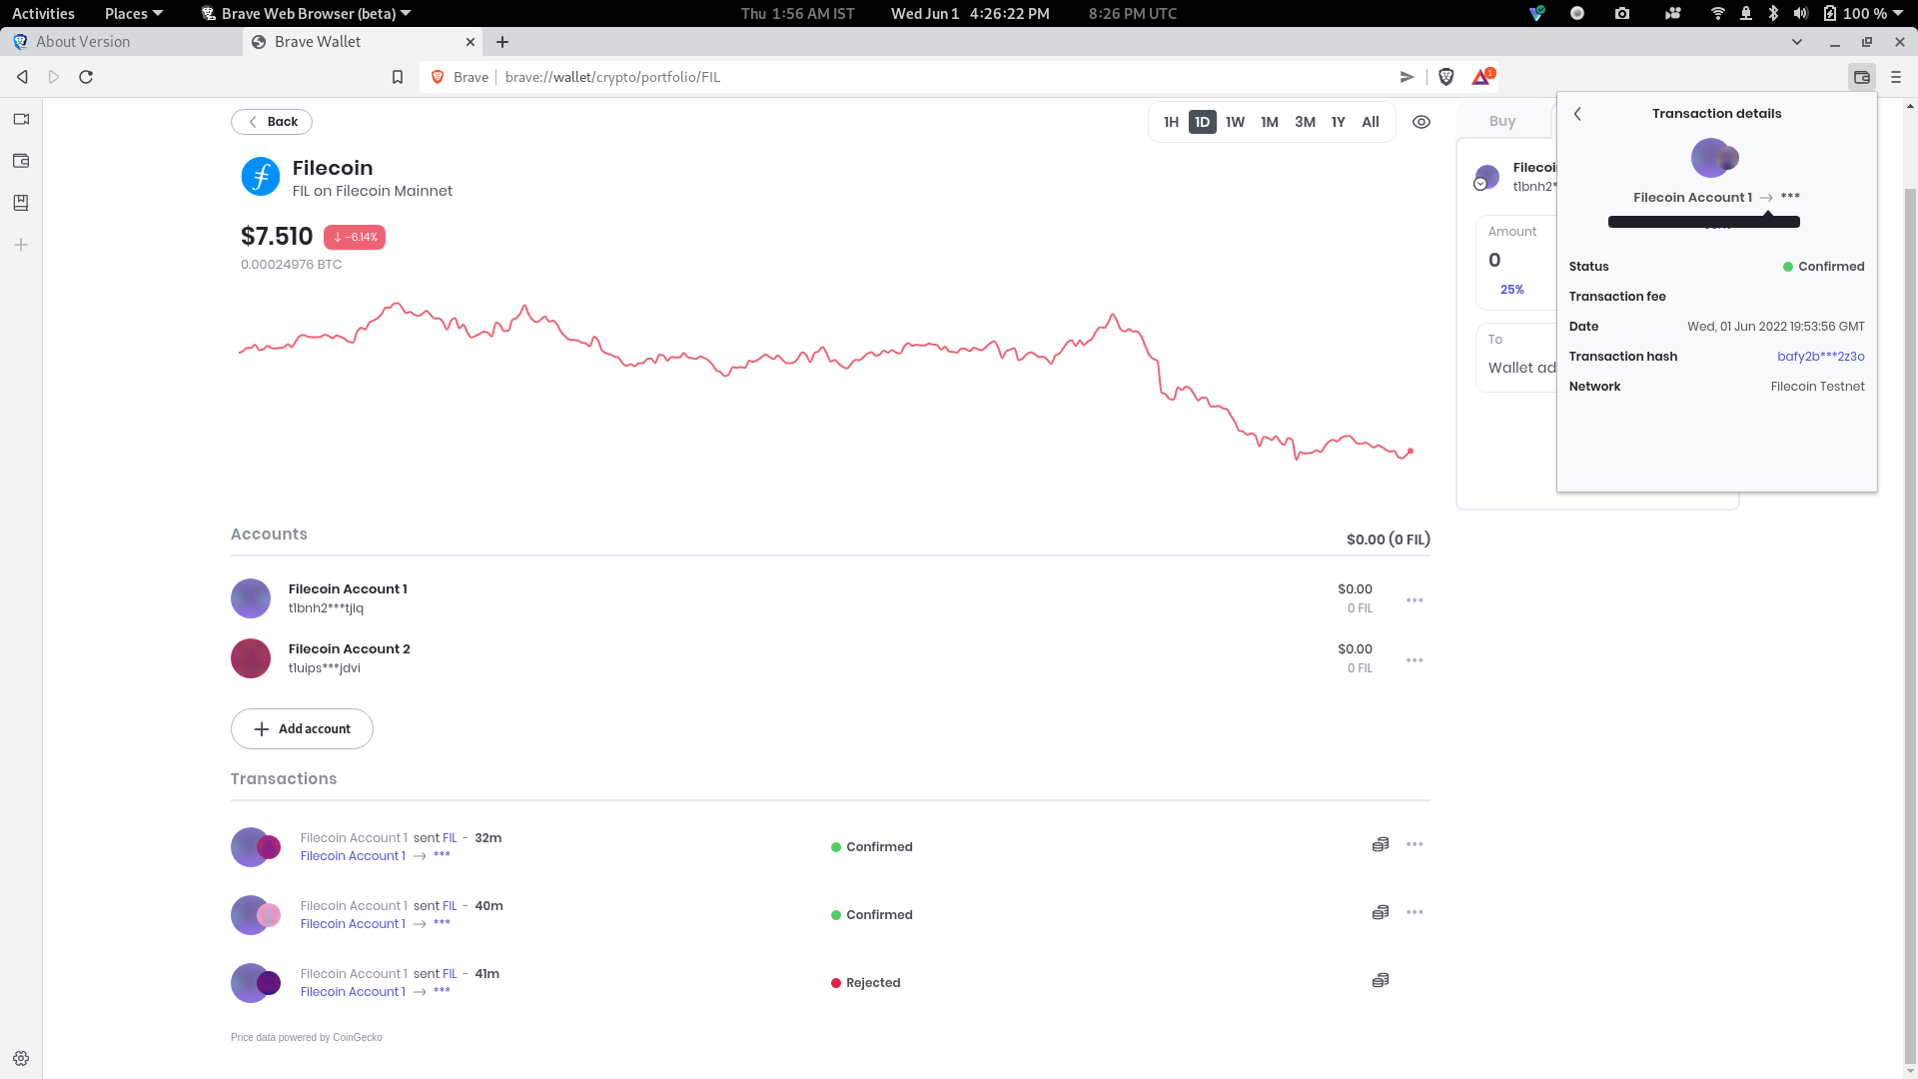
Task: Select the 25% amount preset
Action: pos(1511,289)
